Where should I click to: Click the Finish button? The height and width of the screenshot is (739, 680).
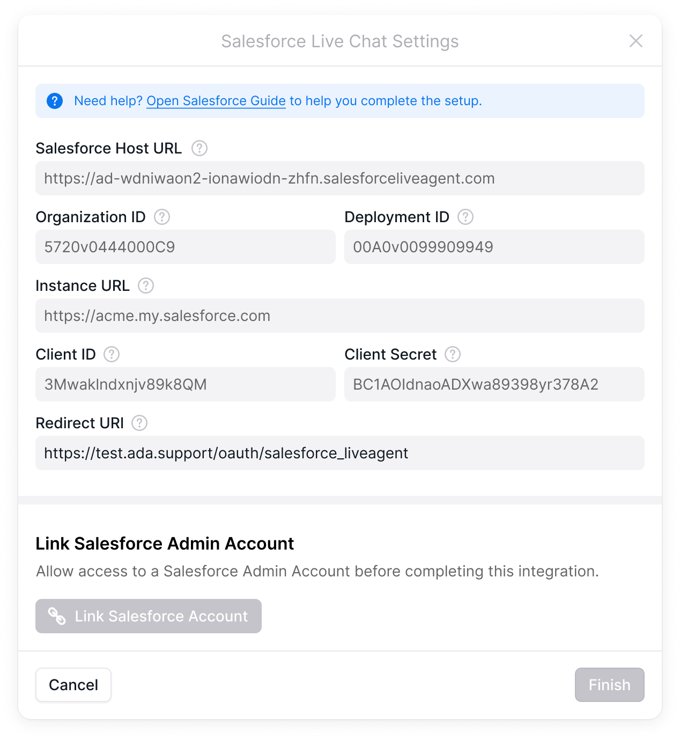point(609,685)
